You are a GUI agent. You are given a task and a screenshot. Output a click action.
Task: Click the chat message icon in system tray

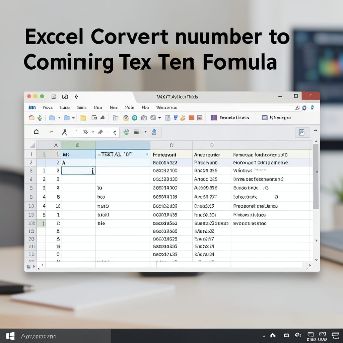tap(286, 336)
